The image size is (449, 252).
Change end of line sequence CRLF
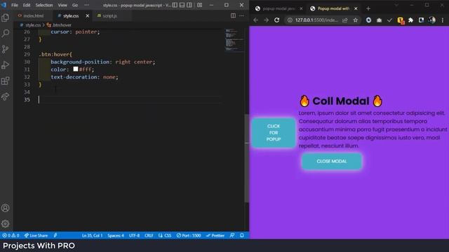pos(149,235)
